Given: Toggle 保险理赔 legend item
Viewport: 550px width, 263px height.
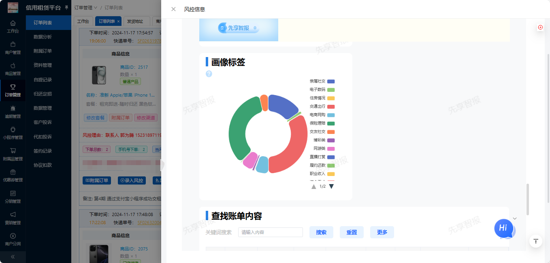Looking at the screenshot, I should click(322, 123).
